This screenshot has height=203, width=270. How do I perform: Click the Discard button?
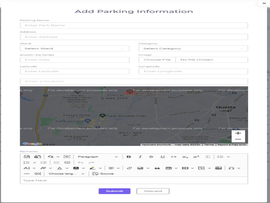click(153, 191)
